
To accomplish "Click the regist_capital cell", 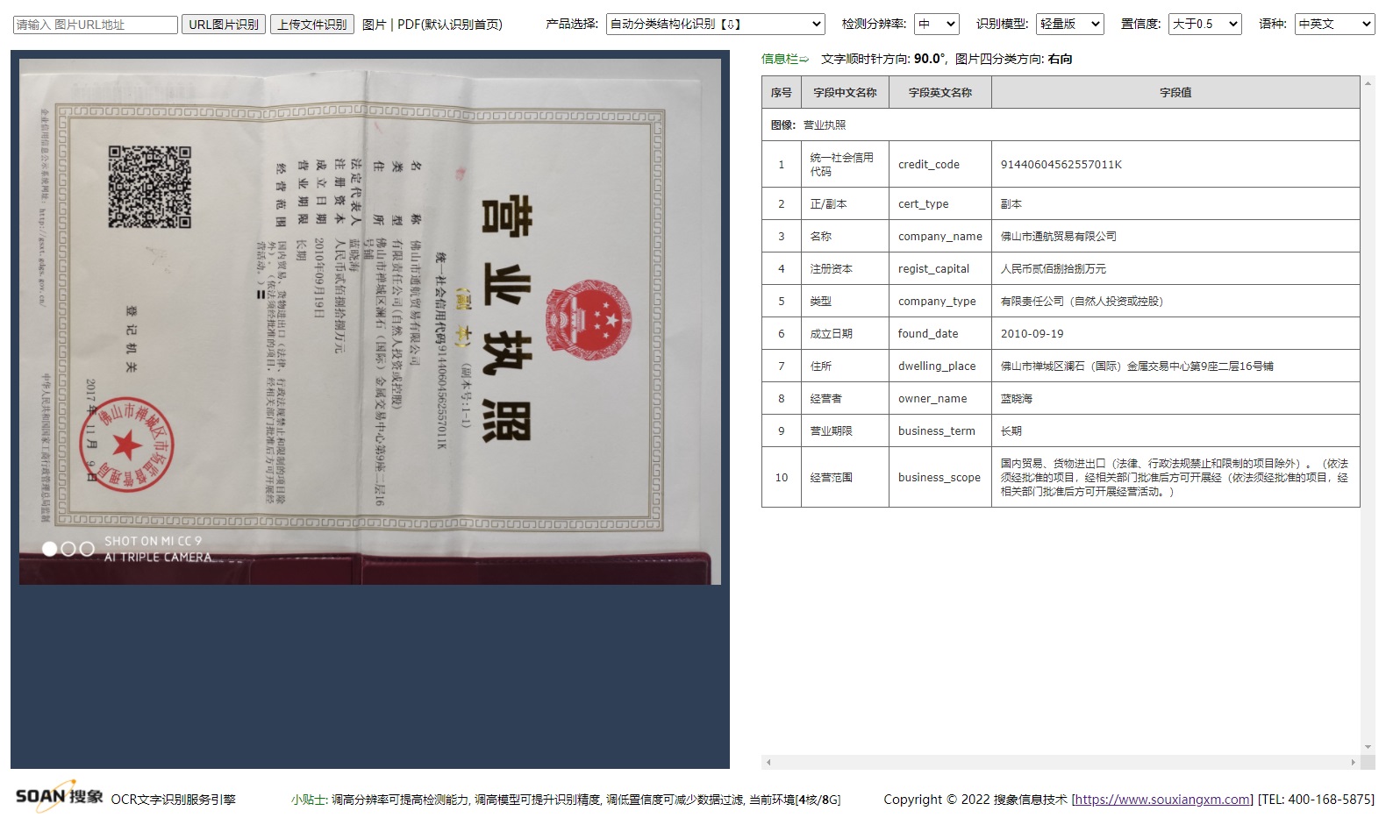I will (940, 268).
